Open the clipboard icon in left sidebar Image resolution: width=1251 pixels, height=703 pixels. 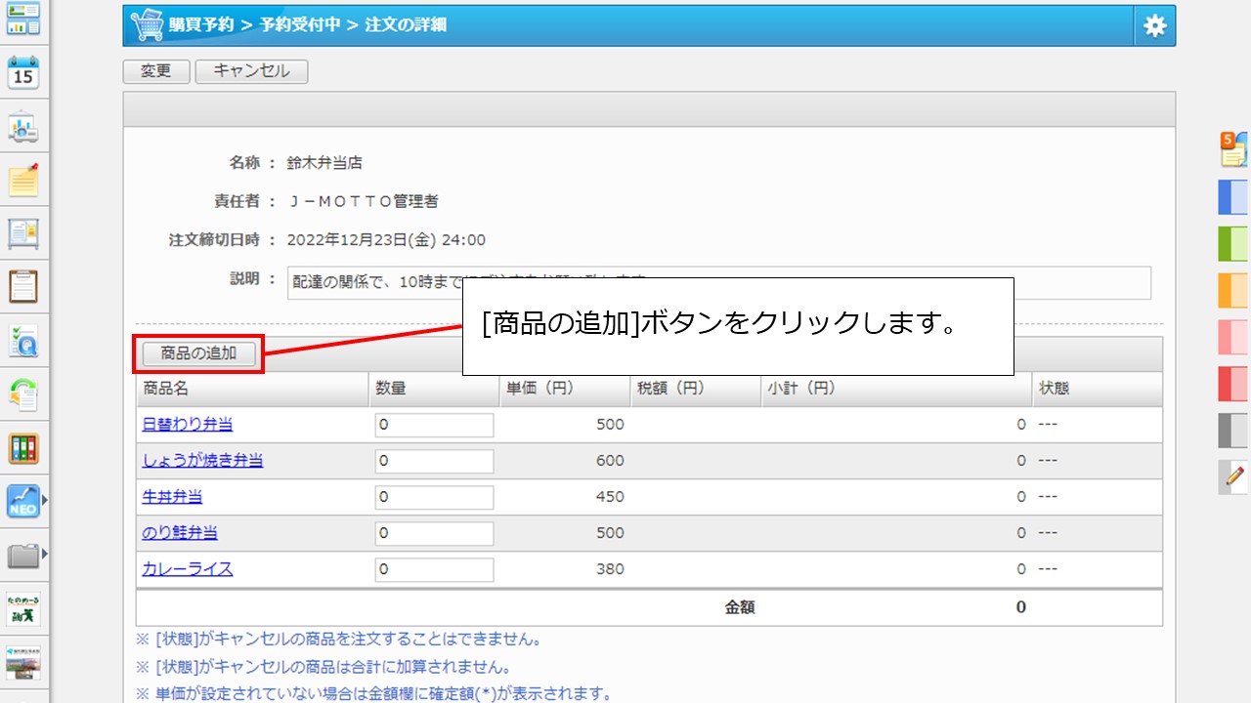click(23, 286)
